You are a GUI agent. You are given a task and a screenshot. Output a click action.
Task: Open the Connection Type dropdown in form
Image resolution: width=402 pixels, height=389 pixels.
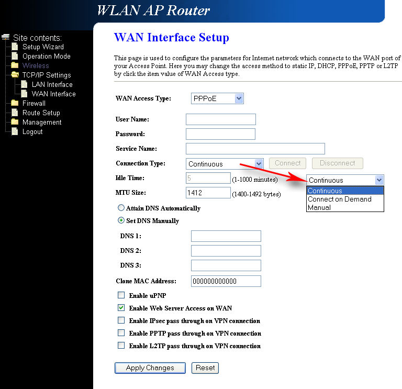click(x=225, y=164)
